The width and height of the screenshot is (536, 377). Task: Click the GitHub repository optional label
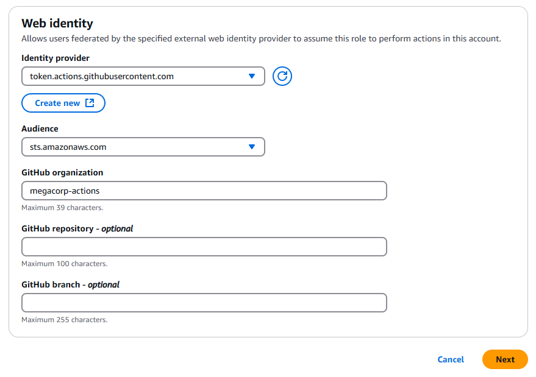77,228
